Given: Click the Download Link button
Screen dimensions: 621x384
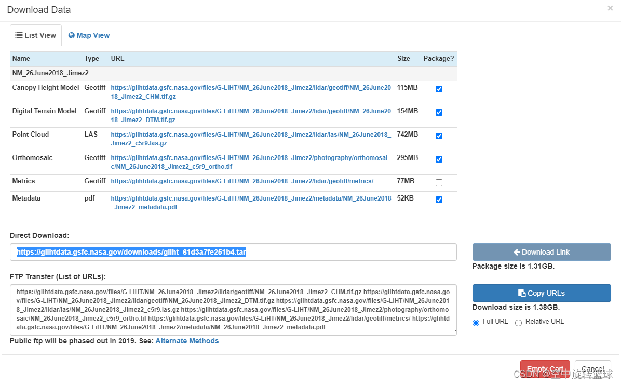Looking at the screenshot, I should coord(542,252).
